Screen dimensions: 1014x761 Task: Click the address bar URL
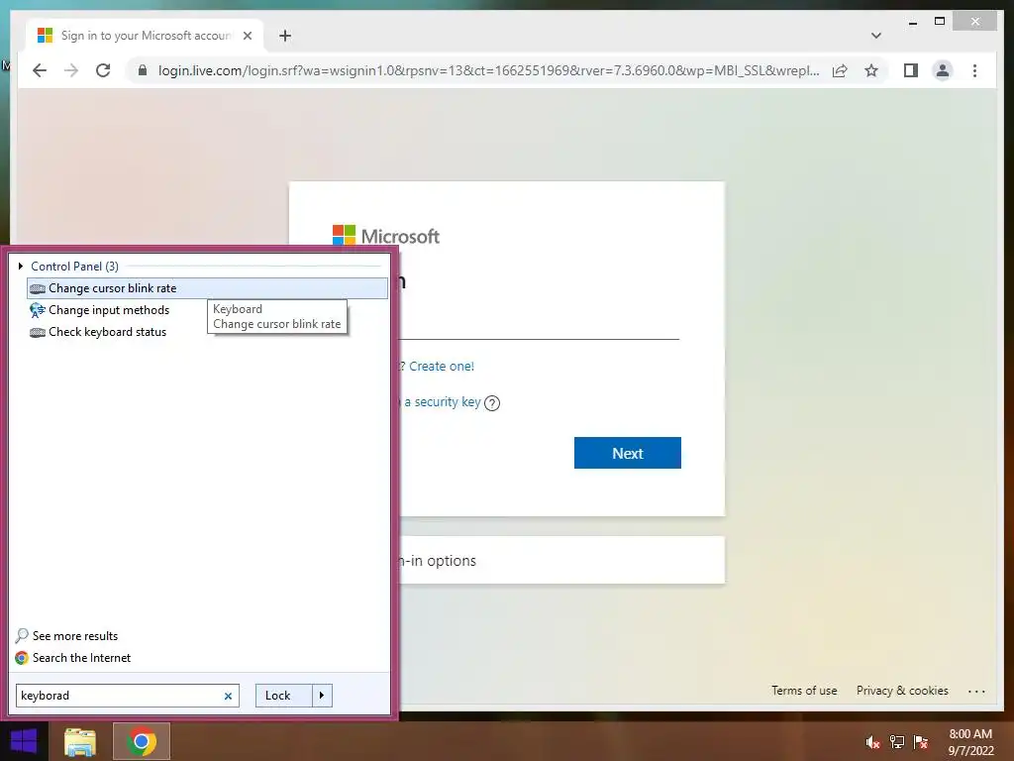coord(488,70)
